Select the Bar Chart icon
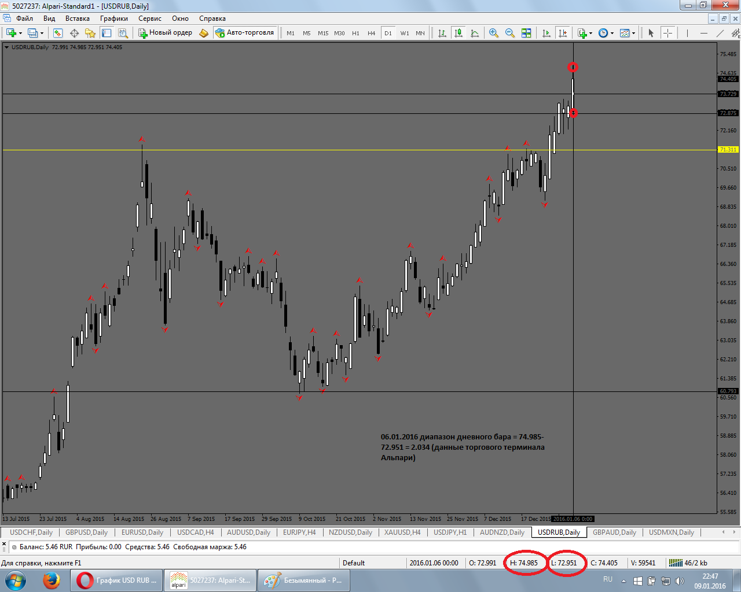741x592 pixels. 442,33
